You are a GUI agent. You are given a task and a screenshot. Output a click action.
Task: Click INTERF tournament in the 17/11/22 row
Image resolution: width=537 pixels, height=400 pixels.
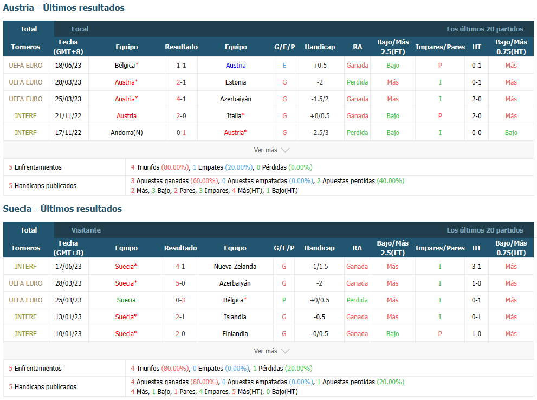[x=25, y=133]
